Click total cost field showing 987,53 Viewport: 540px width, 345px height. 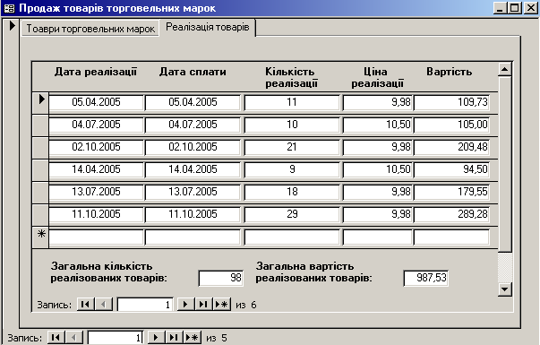point(425,278)
